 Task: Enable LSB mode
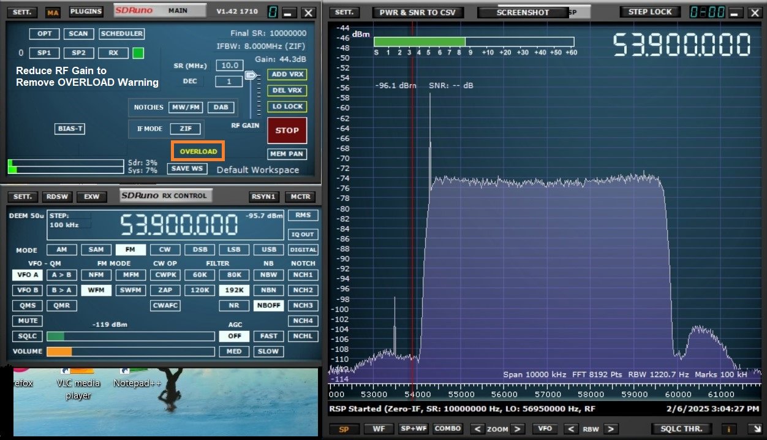point(234,250)
